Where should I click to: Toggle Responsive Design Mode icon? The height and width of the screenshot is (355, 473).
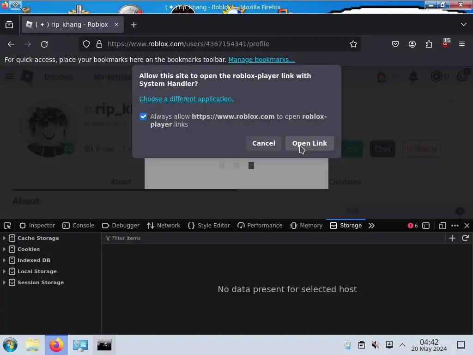443,226
